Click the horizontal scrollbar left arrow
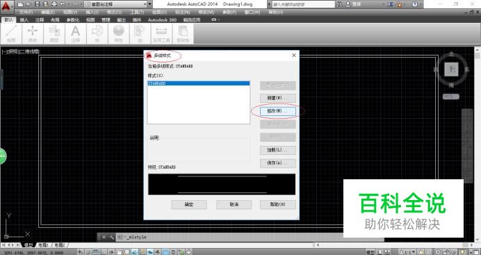Screen dimensions: 481x255 point(318,245)
